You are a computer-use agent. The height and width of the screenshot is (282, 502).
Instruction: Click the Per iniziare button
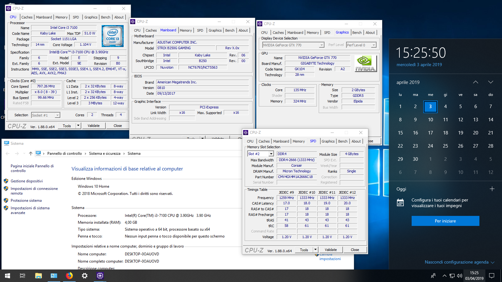tap(446, 221)
